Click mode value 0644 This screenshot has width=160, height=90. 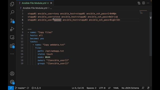(48, 57)
